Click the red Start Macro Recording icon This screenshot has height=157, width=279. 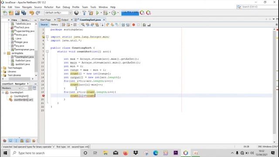[134, 25]
